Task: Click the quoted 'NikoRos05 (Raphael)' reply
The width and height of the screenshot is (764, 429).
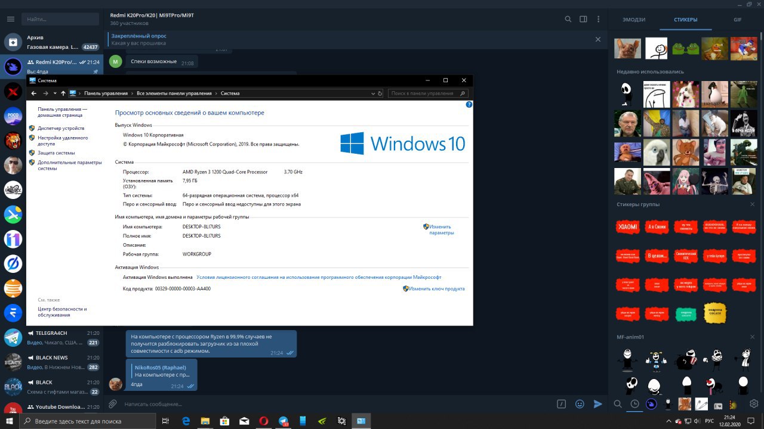Action: click(161, 371)
